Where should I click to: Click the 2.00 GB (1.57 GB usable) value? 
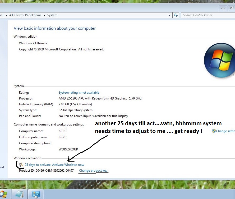click(75, 104)
